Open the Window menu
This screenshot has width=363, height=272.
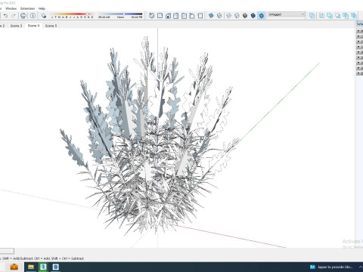[11, 8]
